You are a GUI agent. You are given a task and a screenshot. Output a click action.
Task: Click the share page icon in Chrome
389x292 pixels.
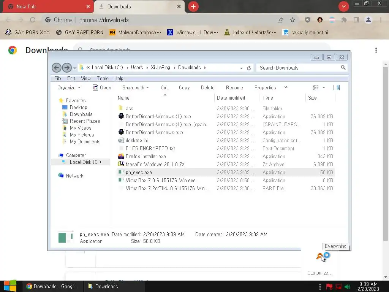point(280,20)
